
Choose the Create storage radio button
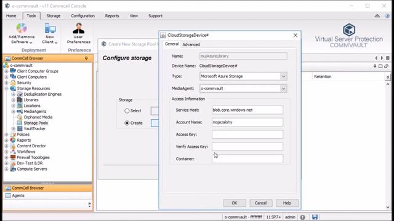[127, 123]
